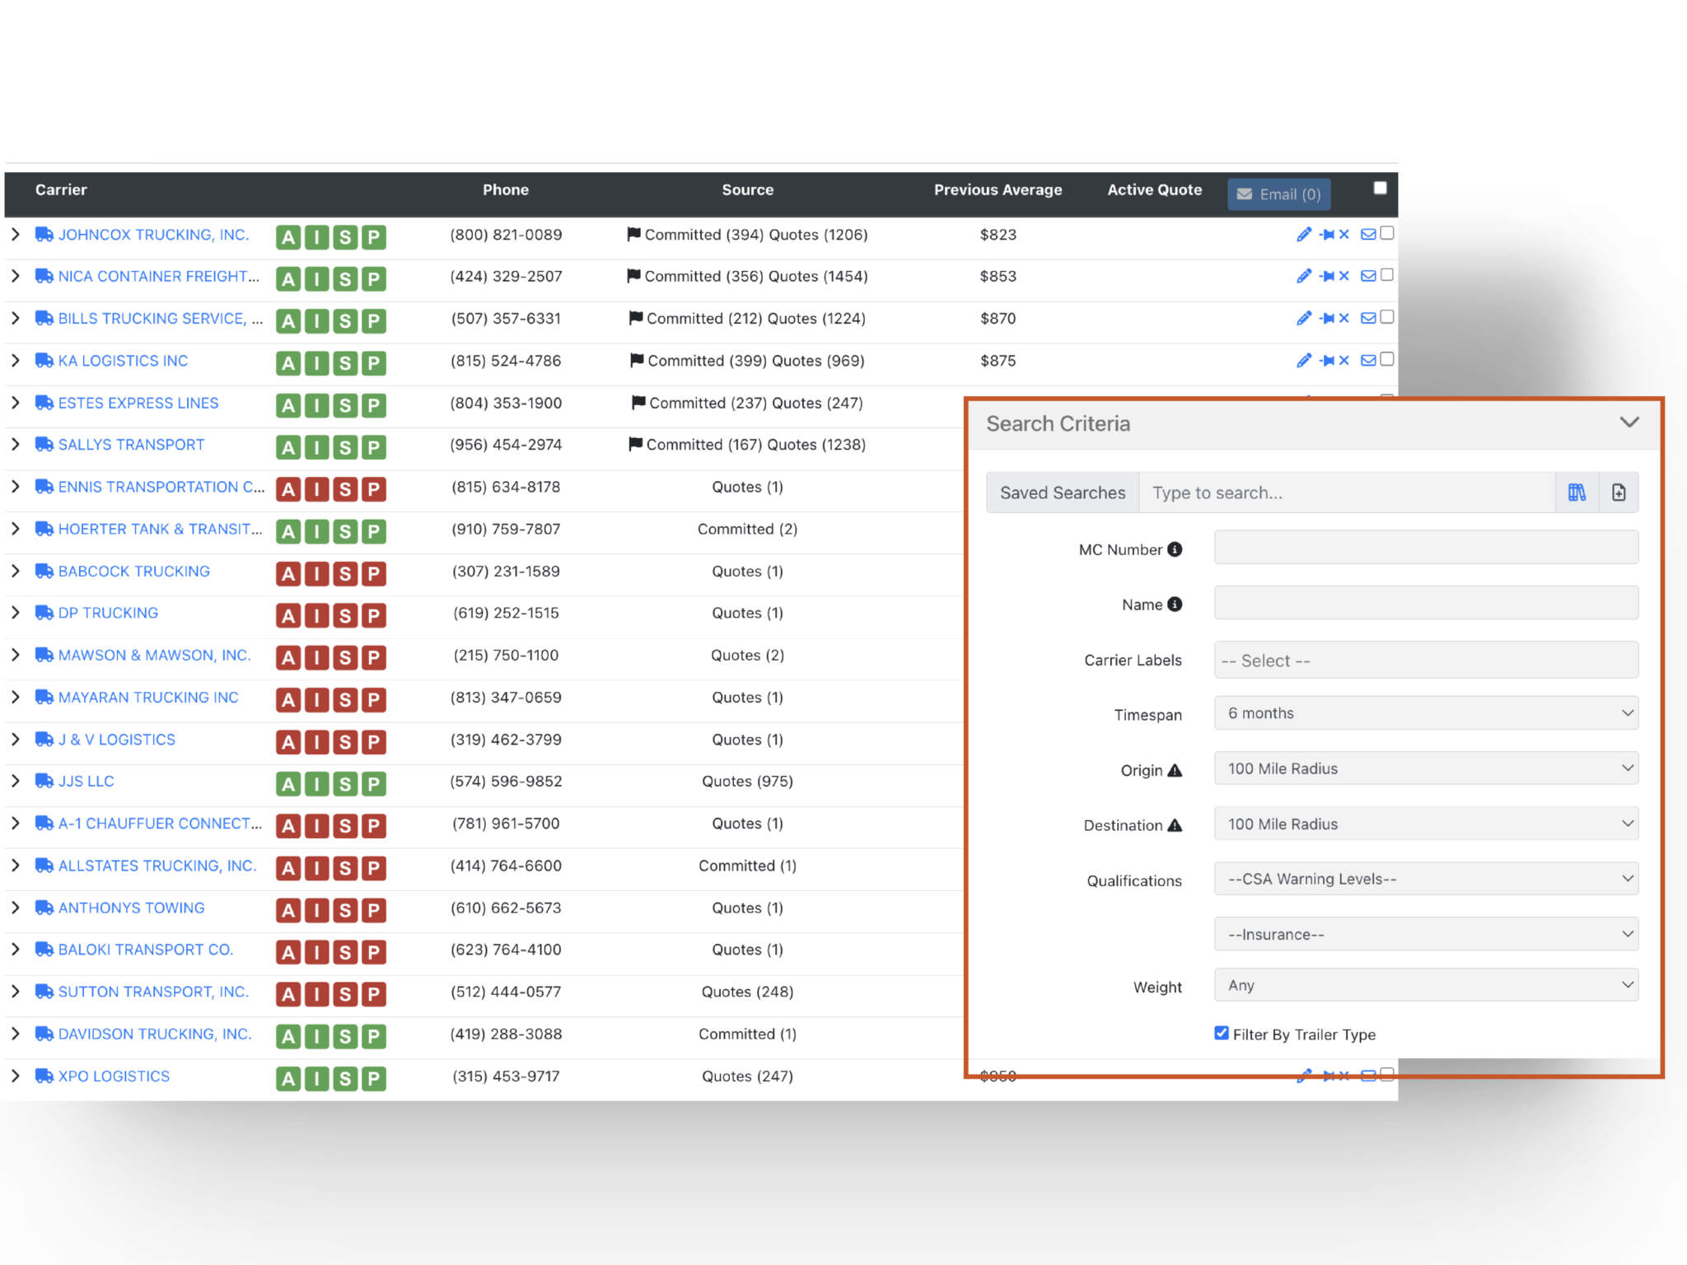The width and height of the screenshot is (1687, 1265).
Task: Select the 'A' badge for SALLYS TRANSPORT
Action: coord(287,446)
